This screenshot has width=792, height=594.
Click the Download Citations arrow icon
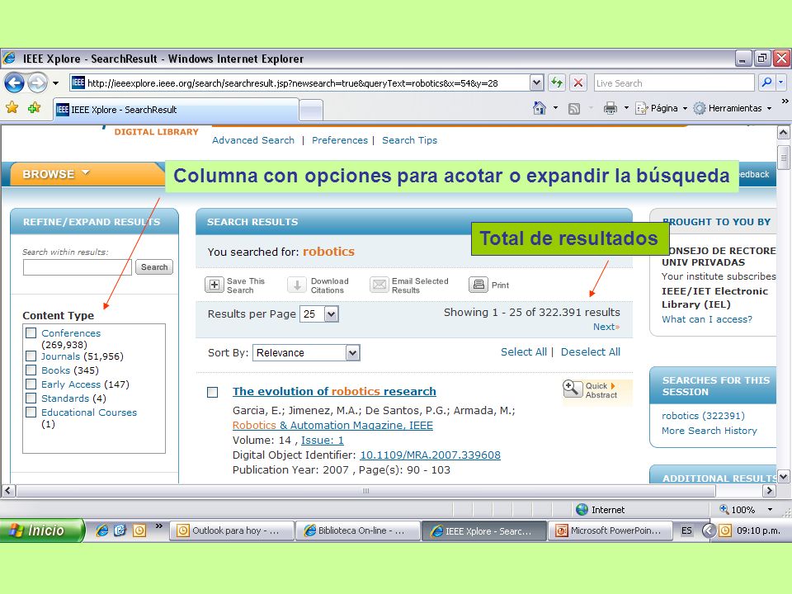[297, 285]
